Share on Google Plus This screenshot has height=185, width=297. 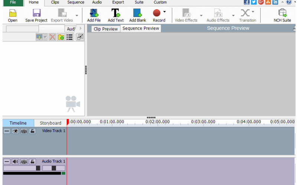(x=261, y=2)
